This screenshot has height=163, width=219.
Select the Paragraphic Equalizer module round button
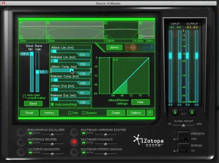coord(21,132)
